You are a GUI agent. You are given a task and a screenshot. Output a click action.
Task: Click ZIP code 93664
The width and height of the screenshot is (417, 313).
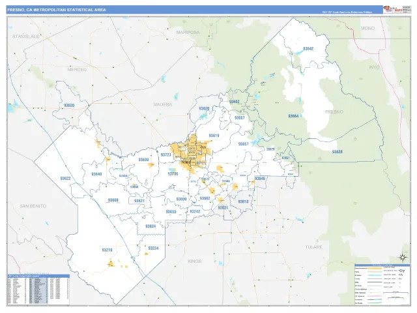coord(293,116)
